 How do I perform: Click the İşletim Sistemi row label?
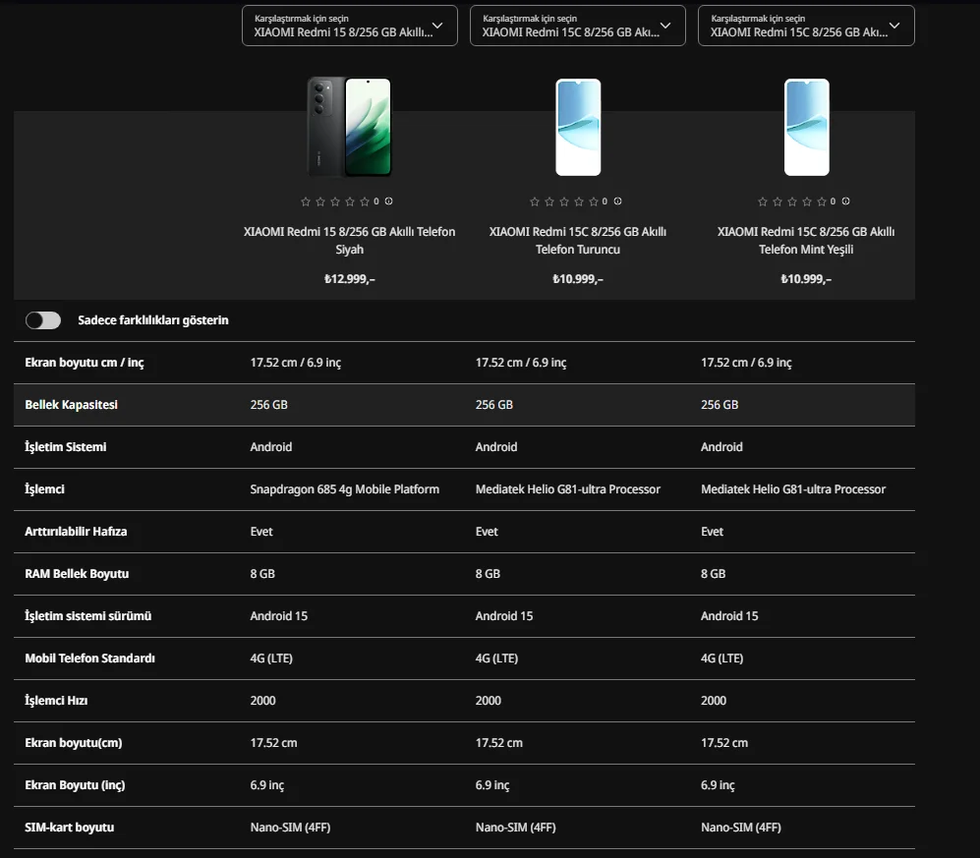click(x=66, y=447)
